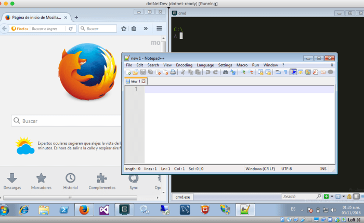364x223 pixels.
Task: Open the Macro menu in Notepad++
Action: [x=242, y=65]
